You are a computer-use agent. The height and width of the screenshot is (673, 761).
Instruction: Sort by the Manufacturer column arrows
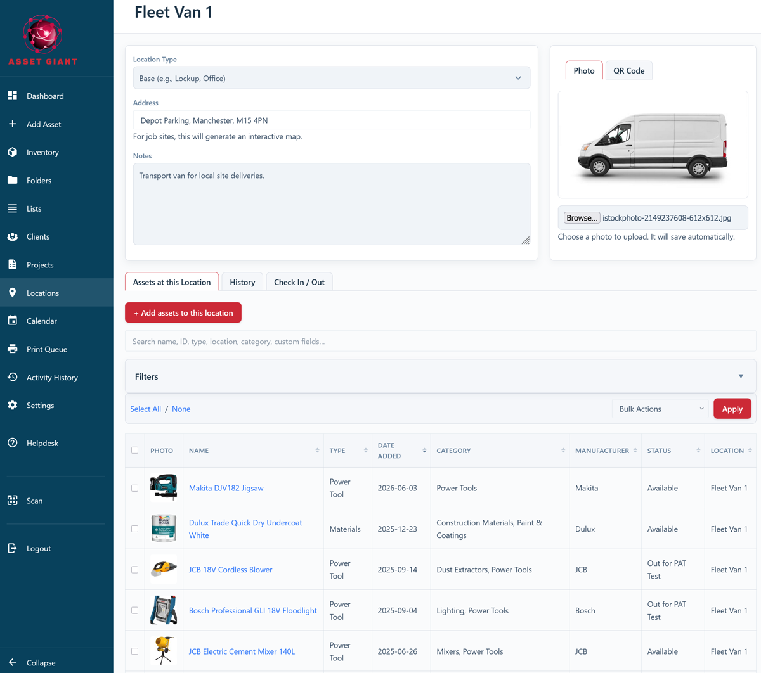tap(635, 451)
